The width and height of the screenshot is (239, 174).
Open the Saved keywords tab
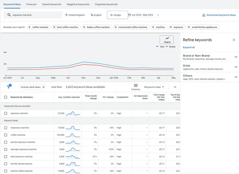[x=52, y=4]
